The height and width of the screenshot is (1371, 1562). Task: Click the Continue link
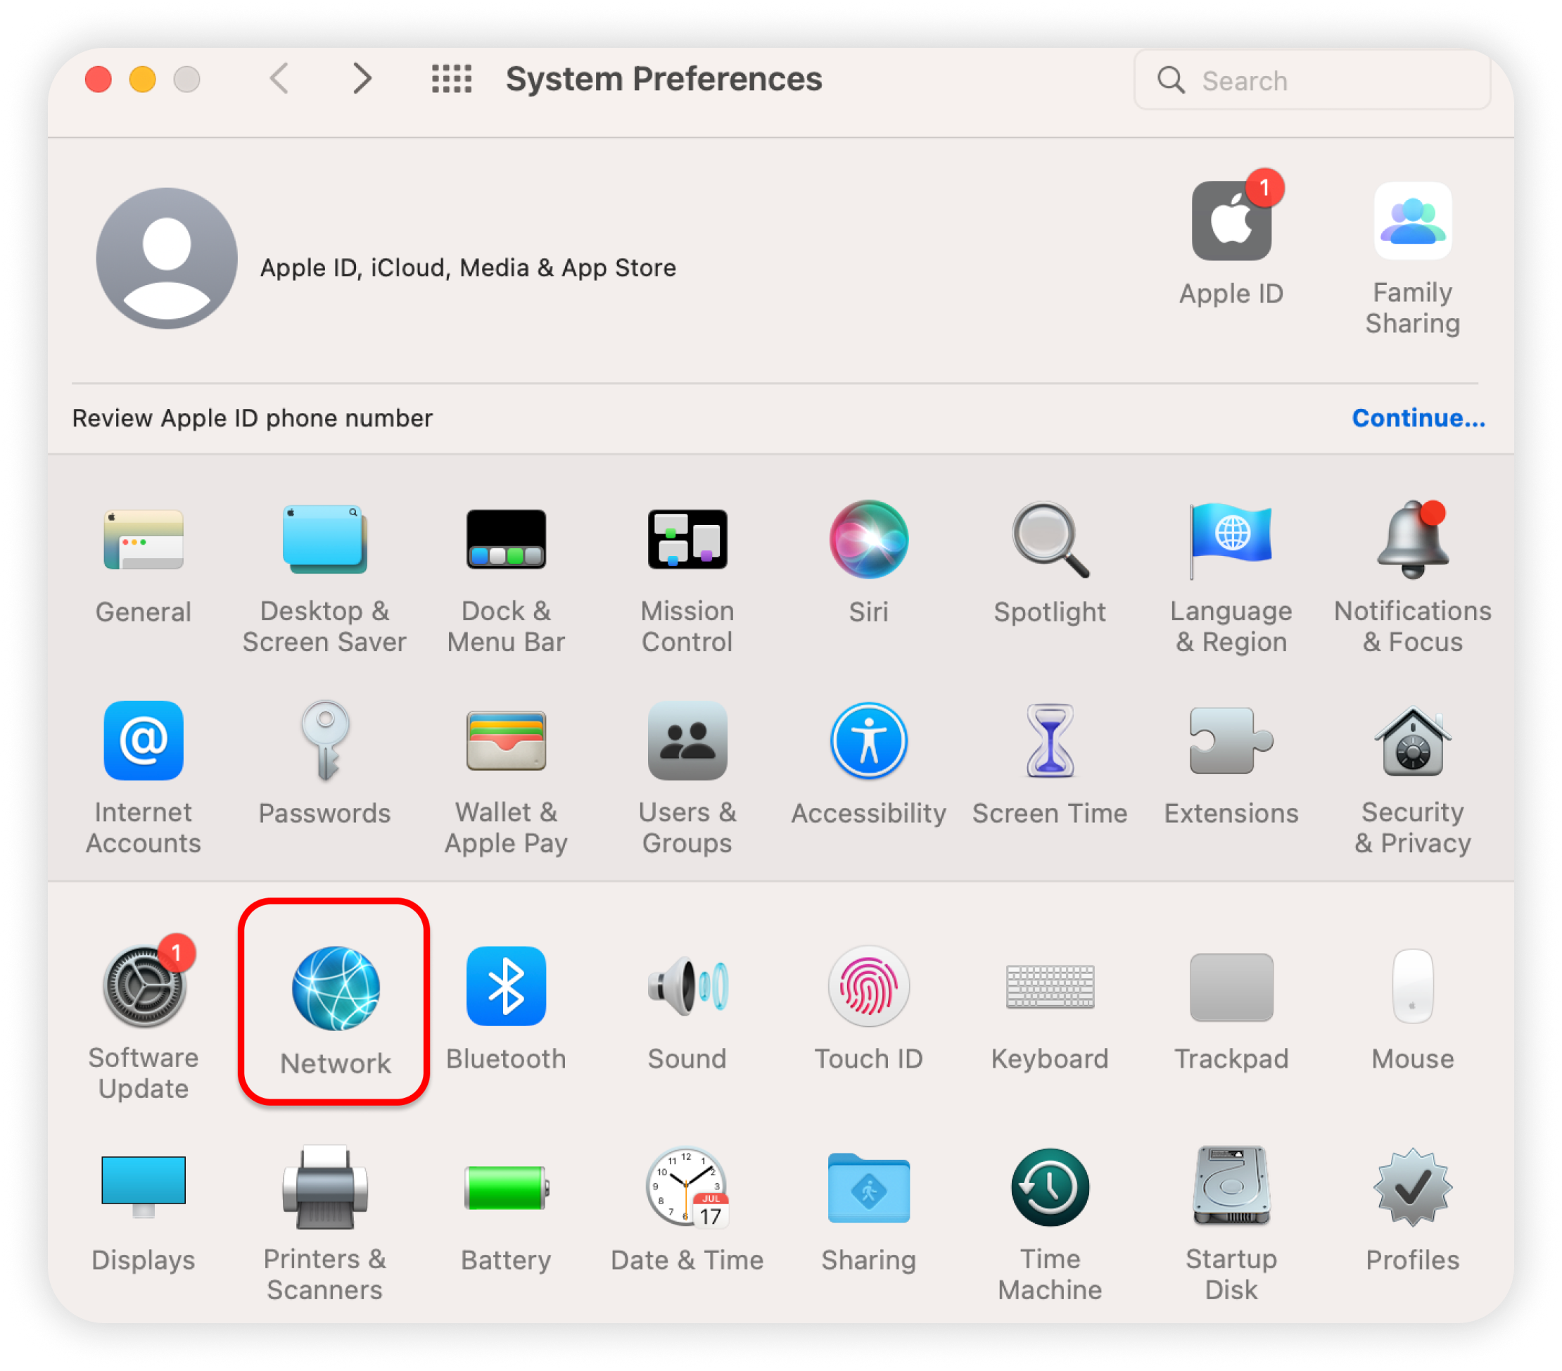1418,418
